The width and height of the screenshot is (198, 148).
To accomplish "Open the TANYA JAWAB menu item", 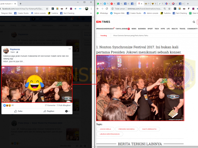I will click(122, 29).
